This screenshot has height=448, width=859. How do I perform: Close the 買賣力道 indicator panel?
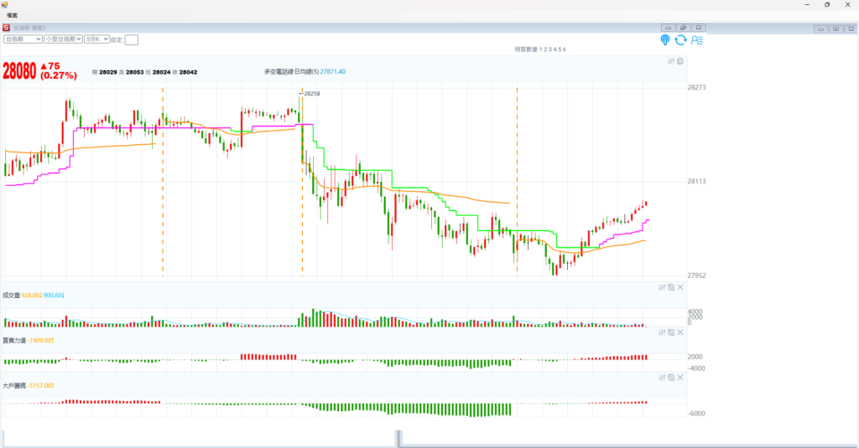[680, 332]
